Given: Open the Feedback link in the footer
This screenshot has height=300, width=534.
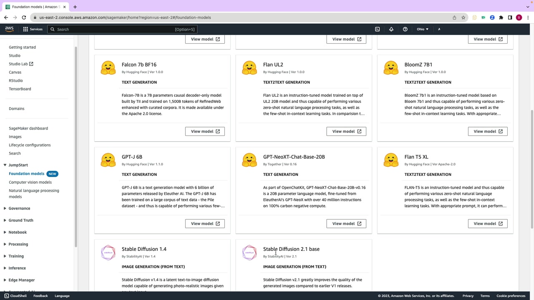Looking at the screenshot, I should pos(40,296).
